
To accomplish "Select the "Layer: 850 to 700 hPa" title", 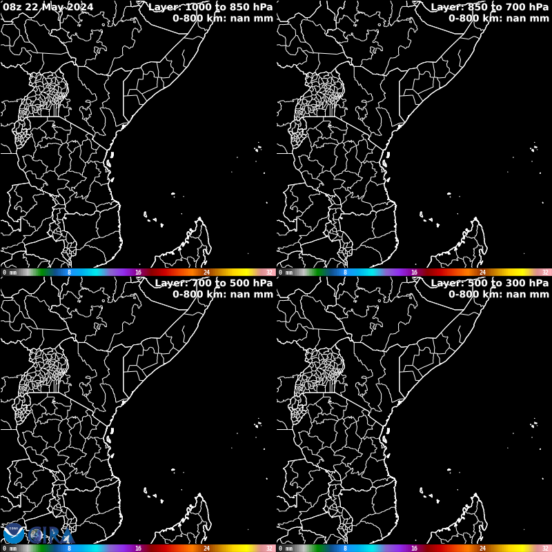I will [490, 7].
